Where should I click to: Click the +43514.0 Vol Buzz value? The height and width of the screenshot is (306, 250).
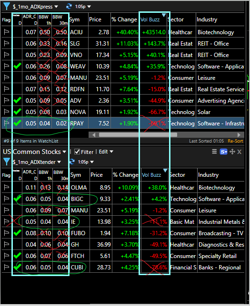pyautogui.click(x=154, y=32)
